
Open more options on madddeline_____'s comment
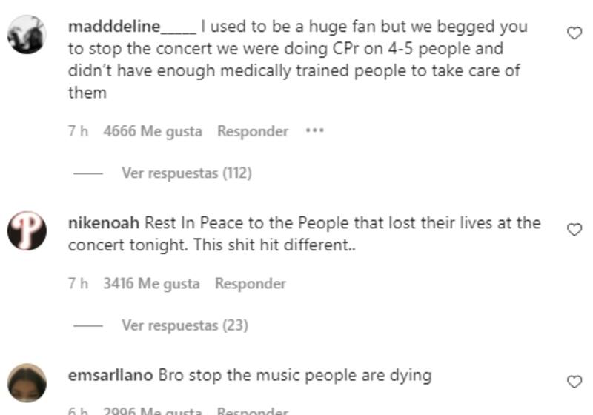314,130
